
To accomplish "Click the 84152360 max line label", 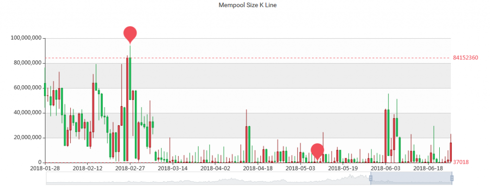I will pos(465,58).
